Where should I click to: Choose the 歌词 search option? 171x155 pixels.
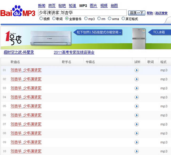[54, 19]
